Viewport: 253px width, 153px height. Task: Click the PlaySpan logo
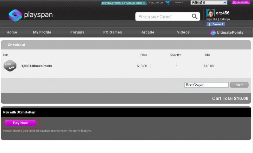(30, 15)
